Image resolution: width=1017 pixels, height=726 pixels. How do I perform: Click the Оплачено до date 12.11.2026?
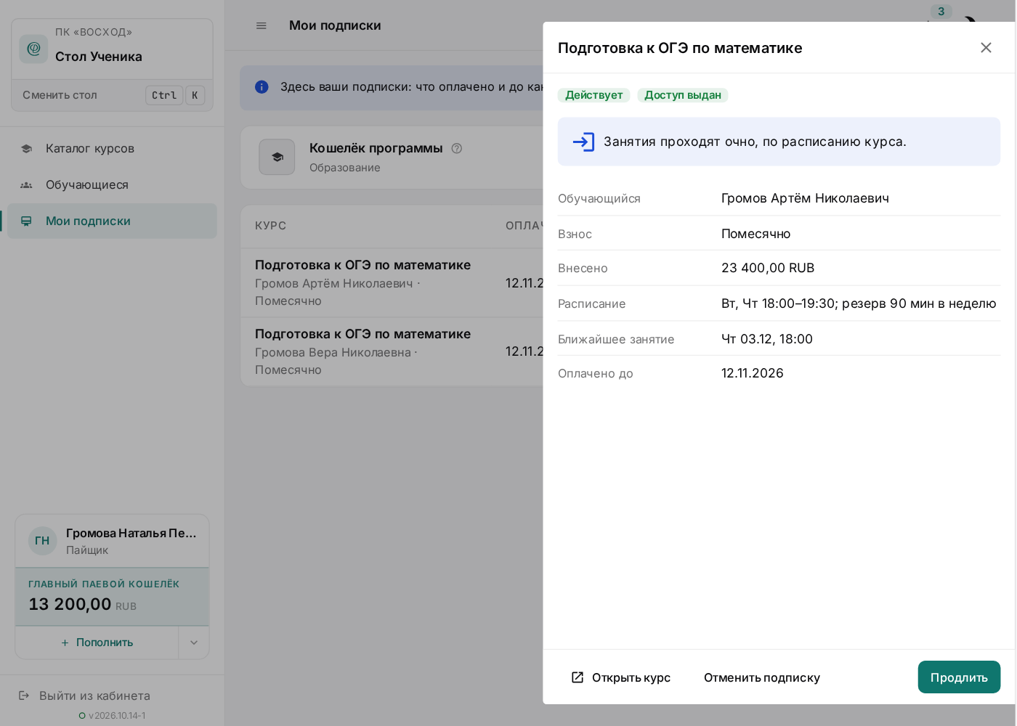click(753, 373)
